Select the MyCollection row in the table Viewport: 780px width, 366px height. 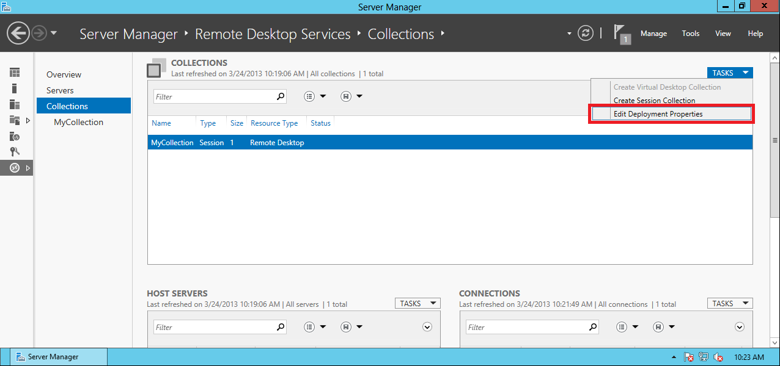(x=450, y=142)
